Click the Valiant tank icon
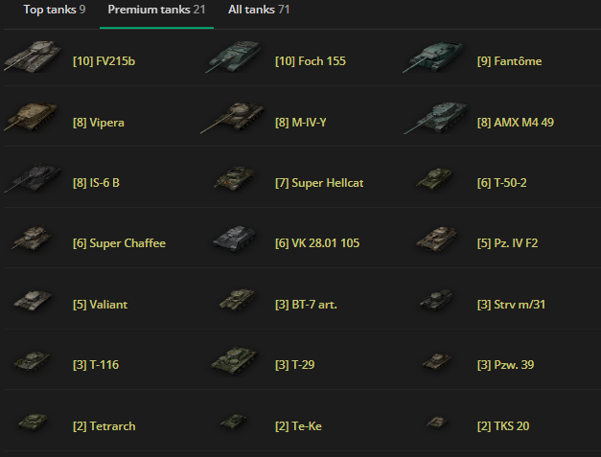The width and height of the screenshot is (601, 457). coord(33,300)
